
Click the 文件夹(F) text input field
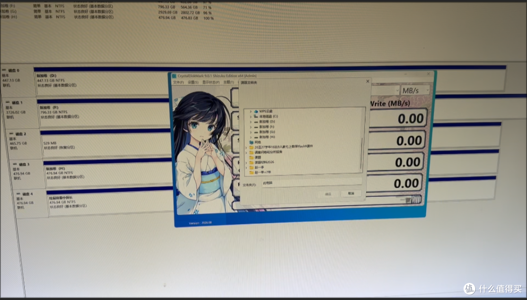(x=312, y=183)
